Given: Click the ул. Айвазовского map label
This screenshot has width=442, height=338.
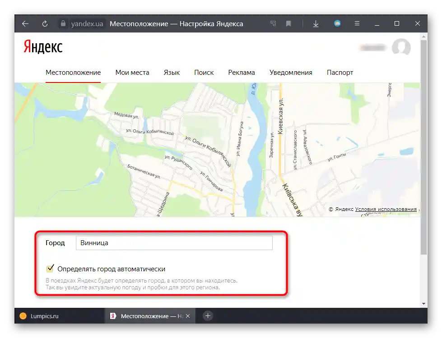Looking at the screenshot, I should (x=307, y=146).
